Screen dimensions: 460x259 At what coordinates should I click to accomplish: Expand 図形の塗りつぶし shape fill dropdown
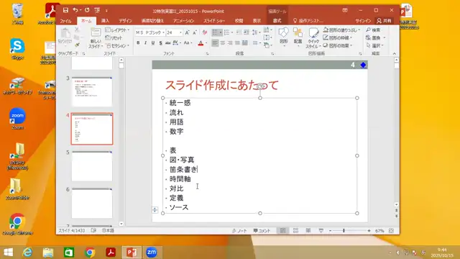point(359,30)
